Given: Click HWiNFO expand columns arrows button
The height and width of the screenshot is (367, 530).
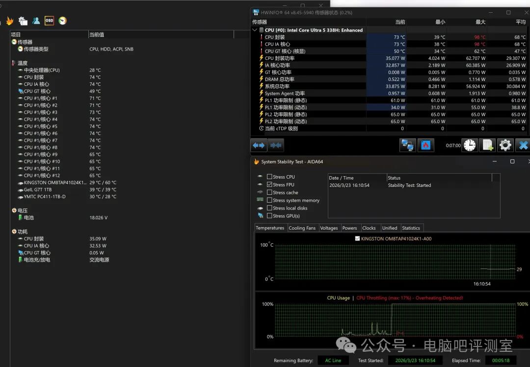Looking at the screenshot, I should coord(259,145).
